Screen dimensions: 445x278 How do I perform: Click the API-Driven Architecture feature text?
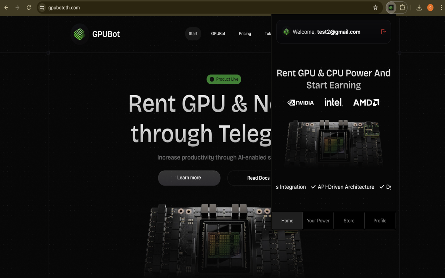click(x=346, y=187)
